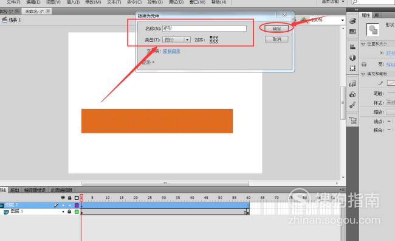
Task: Toggle the lock all layers padlock icon
Action: click(69, 198)
